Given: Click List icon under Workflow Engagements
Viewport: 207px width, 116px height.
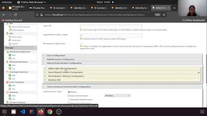Looking at the screenshot, I should (x=10, y=58).
